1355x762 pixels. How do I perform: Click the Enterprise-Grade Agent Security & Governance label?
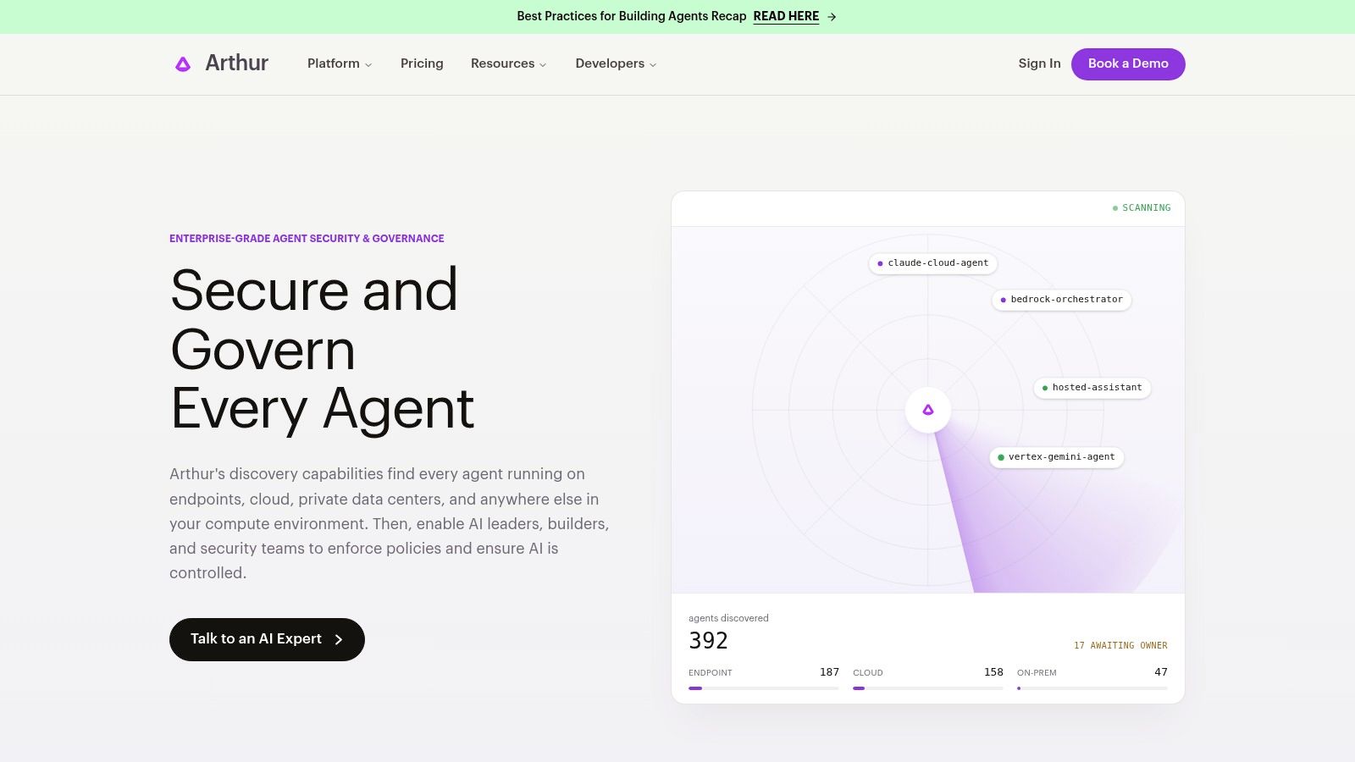pyautogui.click(x=307, y=239)
